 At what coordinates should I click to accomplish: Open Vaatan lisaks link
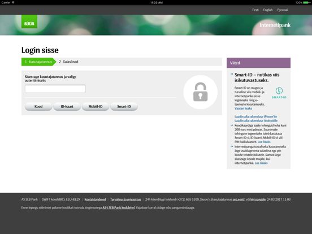[243, 109]
